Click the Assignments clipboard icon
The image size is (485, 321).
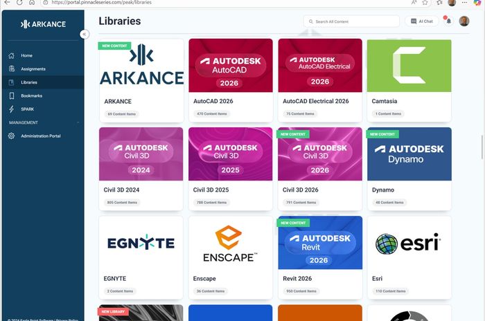click(12, 69)
